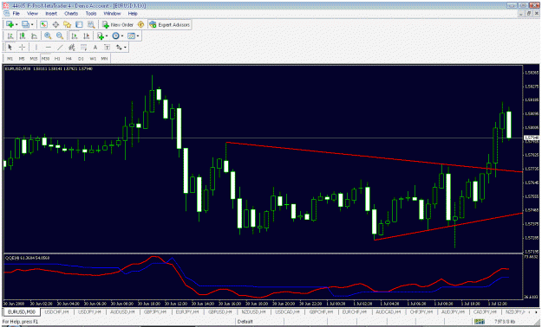Show the Terminal window icon
Viewport: 542px width, 327px height.
click(x=79, y=24)
